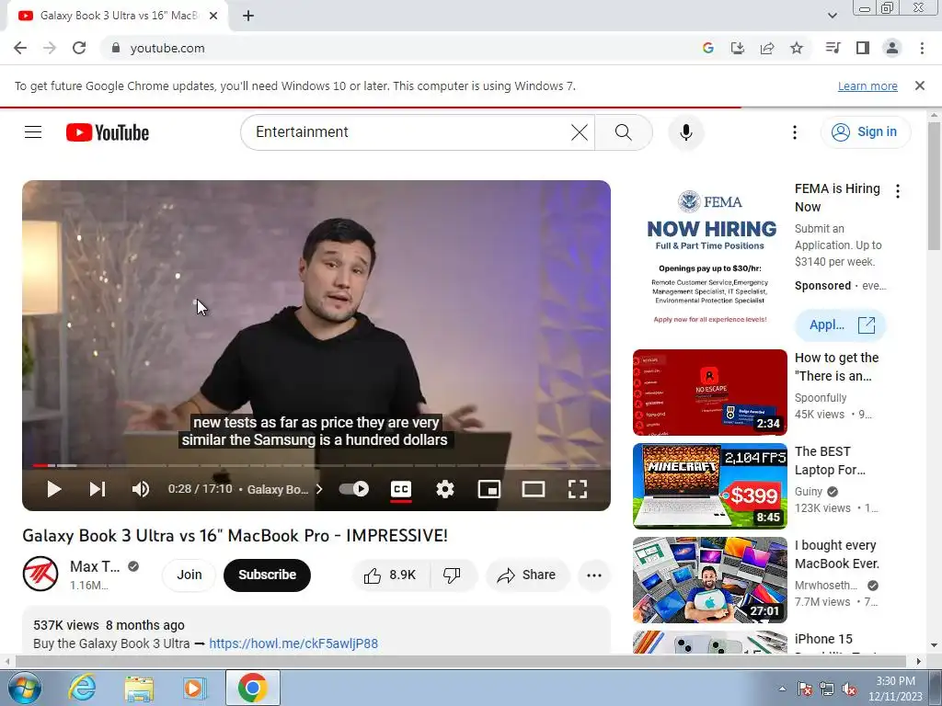Open Google icon in the address bar
The width and height of the screenshot is (942, 706).
click(x=707, y=48)
